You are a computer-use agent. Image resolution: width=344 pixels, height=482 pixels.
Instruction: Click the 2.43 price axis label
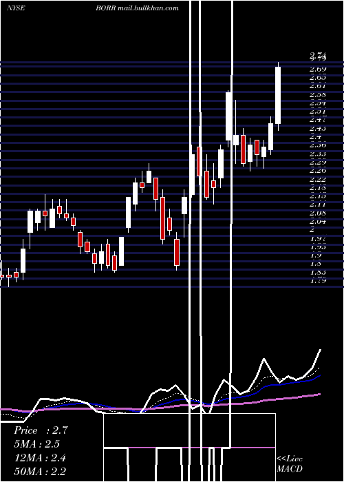pyautogui.click(x=318, y=129)
